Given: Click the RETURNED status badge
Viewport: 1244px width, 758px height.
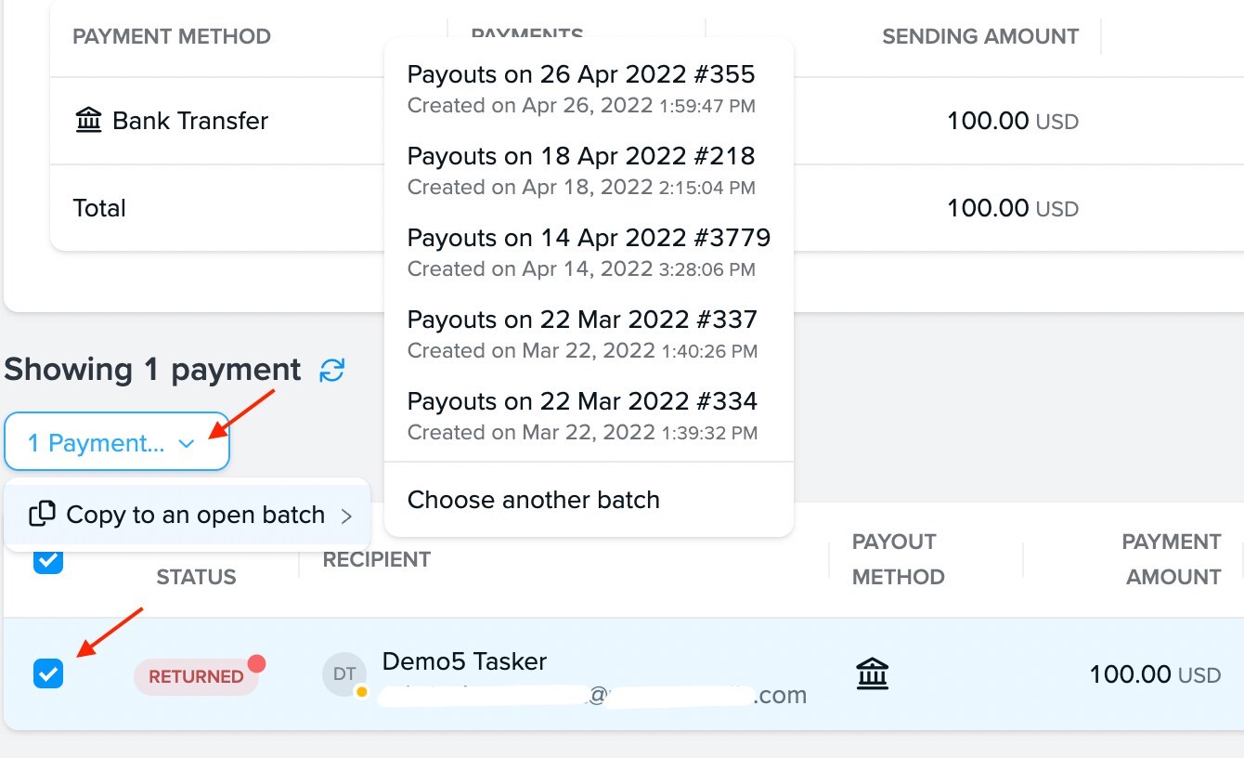Looking at the screenshot, I should pyautogui.click(x=196, y=676).
